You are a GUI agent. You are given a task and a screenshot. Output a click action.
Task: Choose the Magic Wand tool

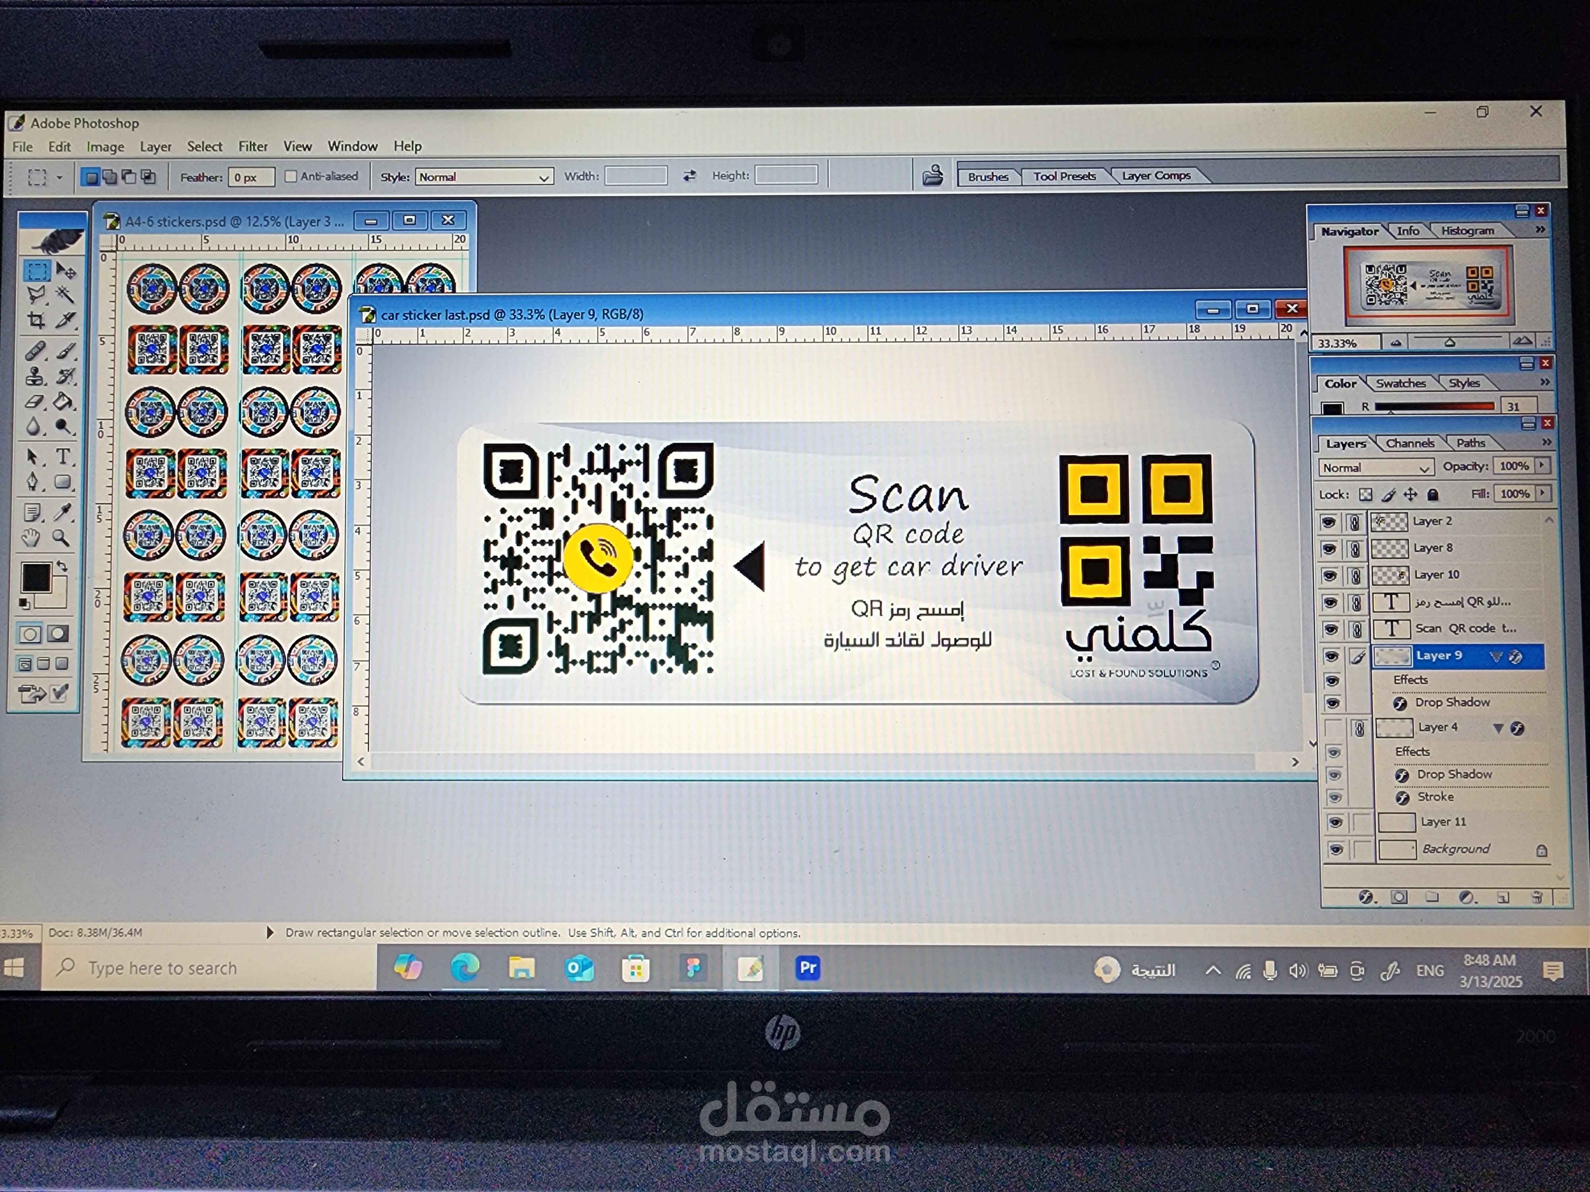coord(66,294)
